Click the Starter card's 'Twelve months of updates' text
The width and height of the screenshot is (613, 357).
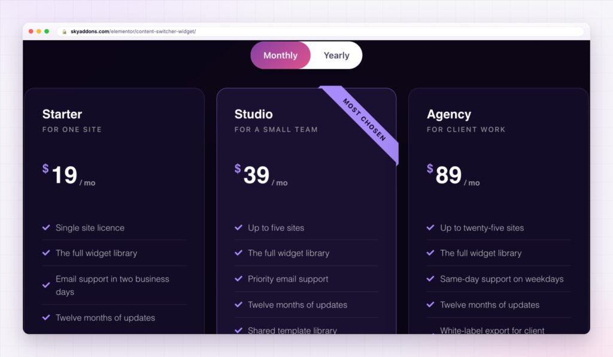tap(105, 318)
